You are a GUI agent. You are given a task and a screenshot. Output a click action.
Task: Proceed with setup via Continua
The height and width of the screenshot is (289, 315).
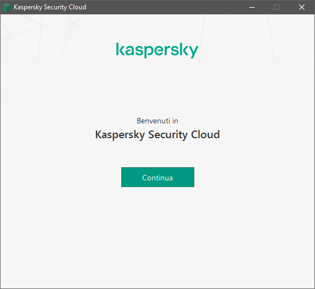click(x=157, y=177)
